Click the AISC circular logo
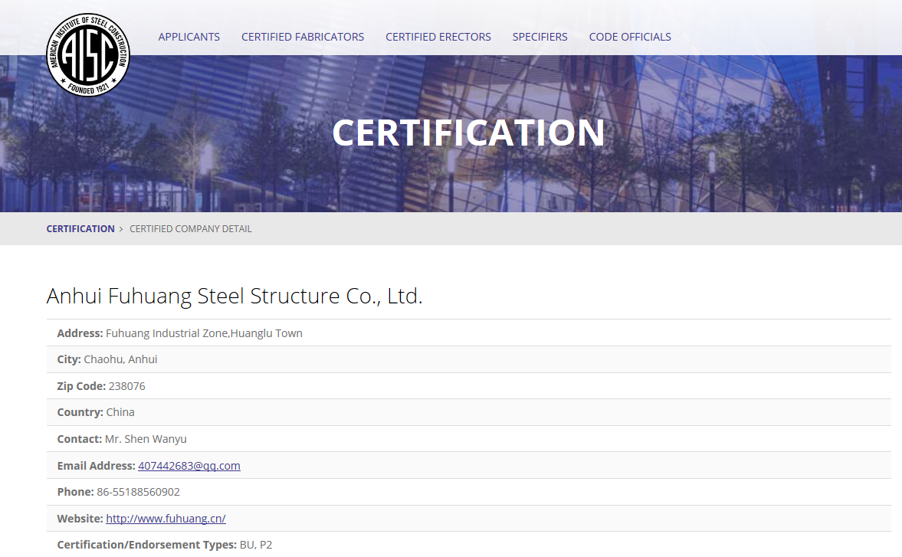This screenshot has height=557, width=902. (88, 54)
